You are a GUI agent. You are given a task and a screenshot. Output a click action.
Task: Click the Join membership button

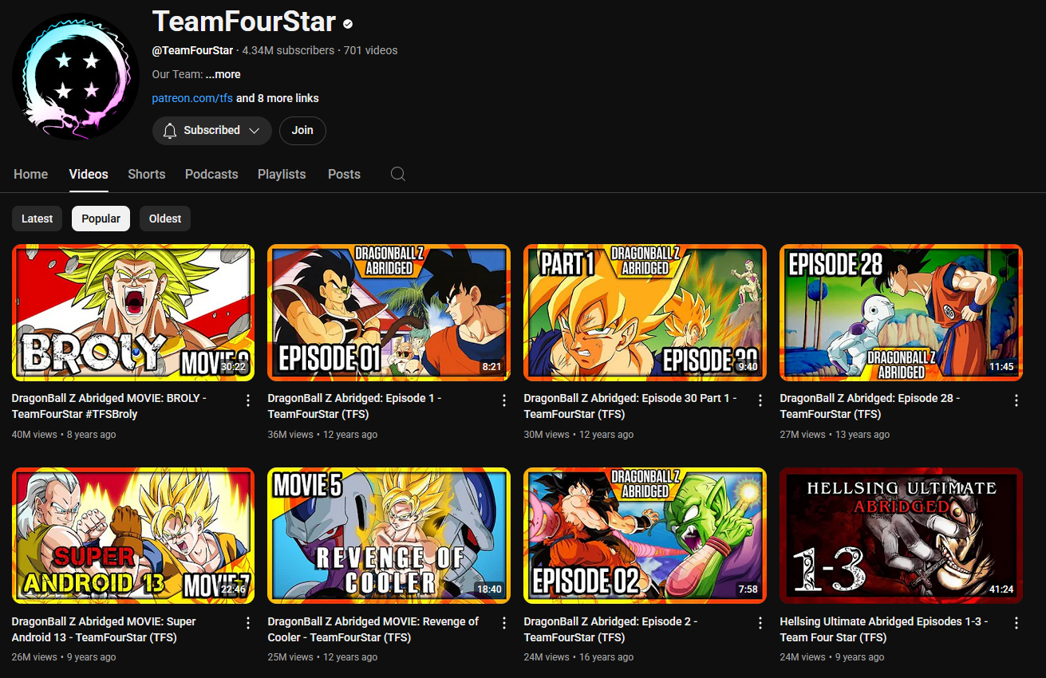[x=302, y=131]
